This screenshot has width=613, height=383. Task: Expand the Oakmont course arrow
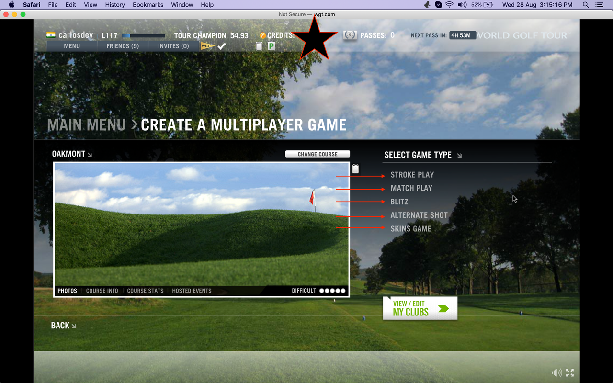pyautogui.click(x=90, y=155)
